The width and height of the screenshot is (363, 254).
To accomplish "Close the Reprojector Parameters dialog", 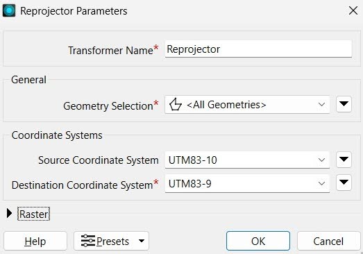I will (x=353, y=10).
